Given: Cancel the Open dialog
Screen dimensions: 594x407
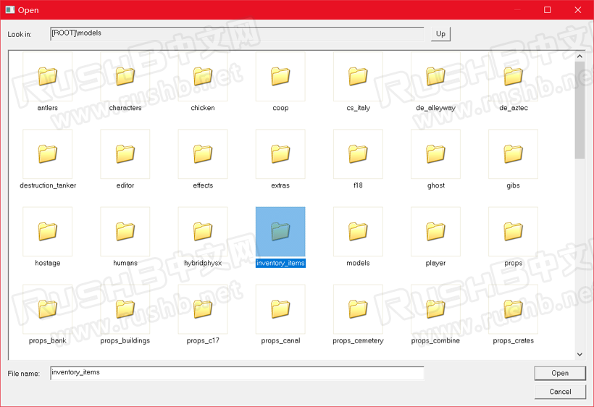Looking at the screenshot, I should [559, 391].
